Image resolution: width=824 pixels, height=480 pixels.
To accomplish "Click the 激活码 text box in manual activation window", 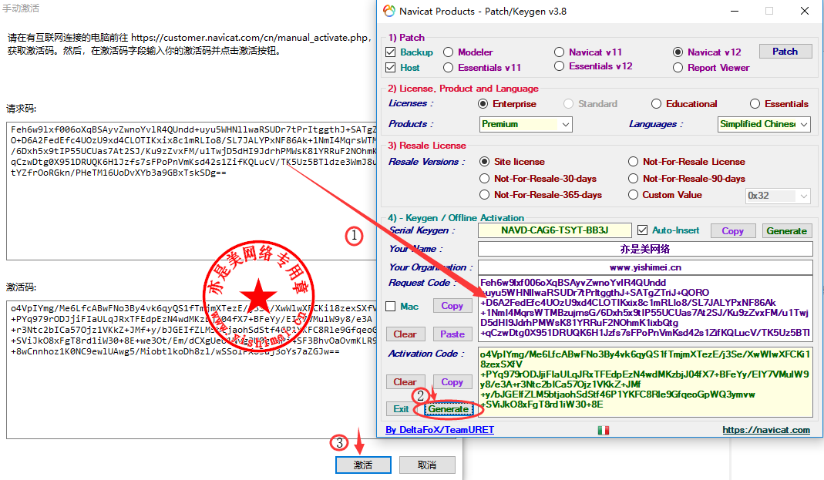I will click(192, 370).
